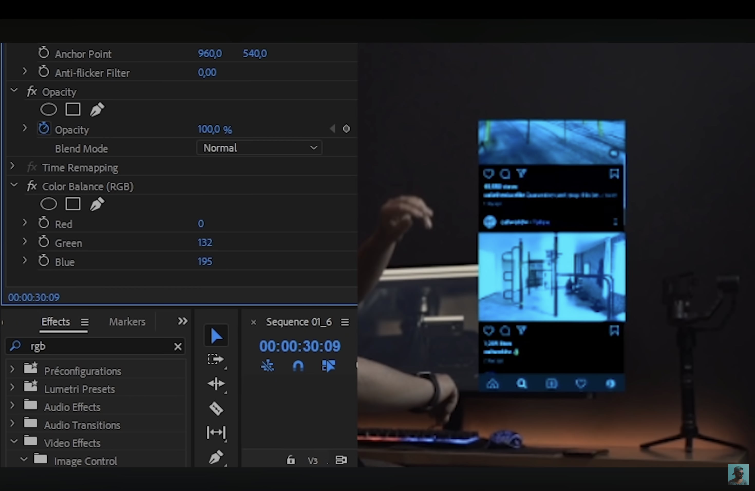Screen dimensions: 755x491
Task: Clear the rgb search with the X button
Action: coord(178,346)
